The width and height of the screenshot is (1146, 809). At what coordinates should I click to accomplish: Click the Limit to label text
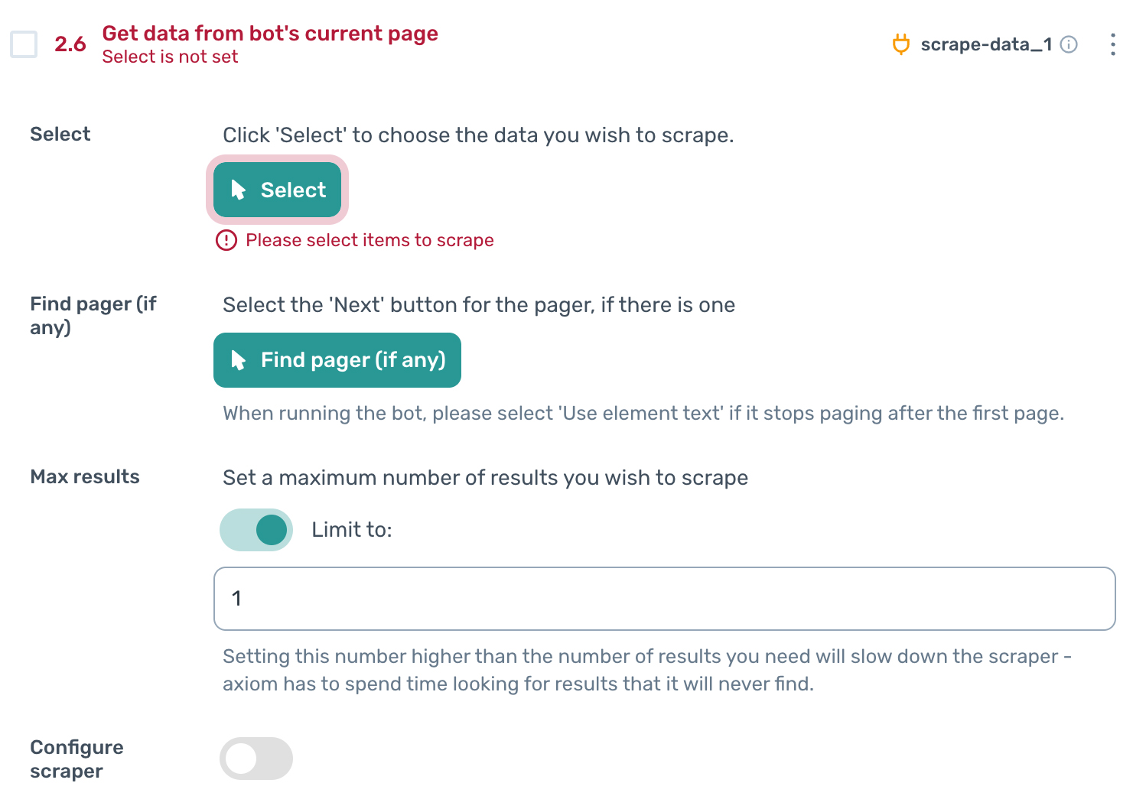351,529
